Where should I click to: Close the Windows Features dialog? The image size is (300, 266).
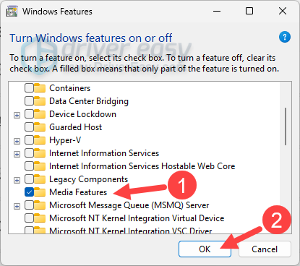click(283, 11)
